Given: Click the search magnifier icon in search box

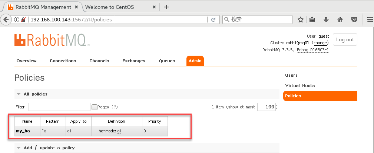Looking at the screenshot, I should click(x=227, y=20).
